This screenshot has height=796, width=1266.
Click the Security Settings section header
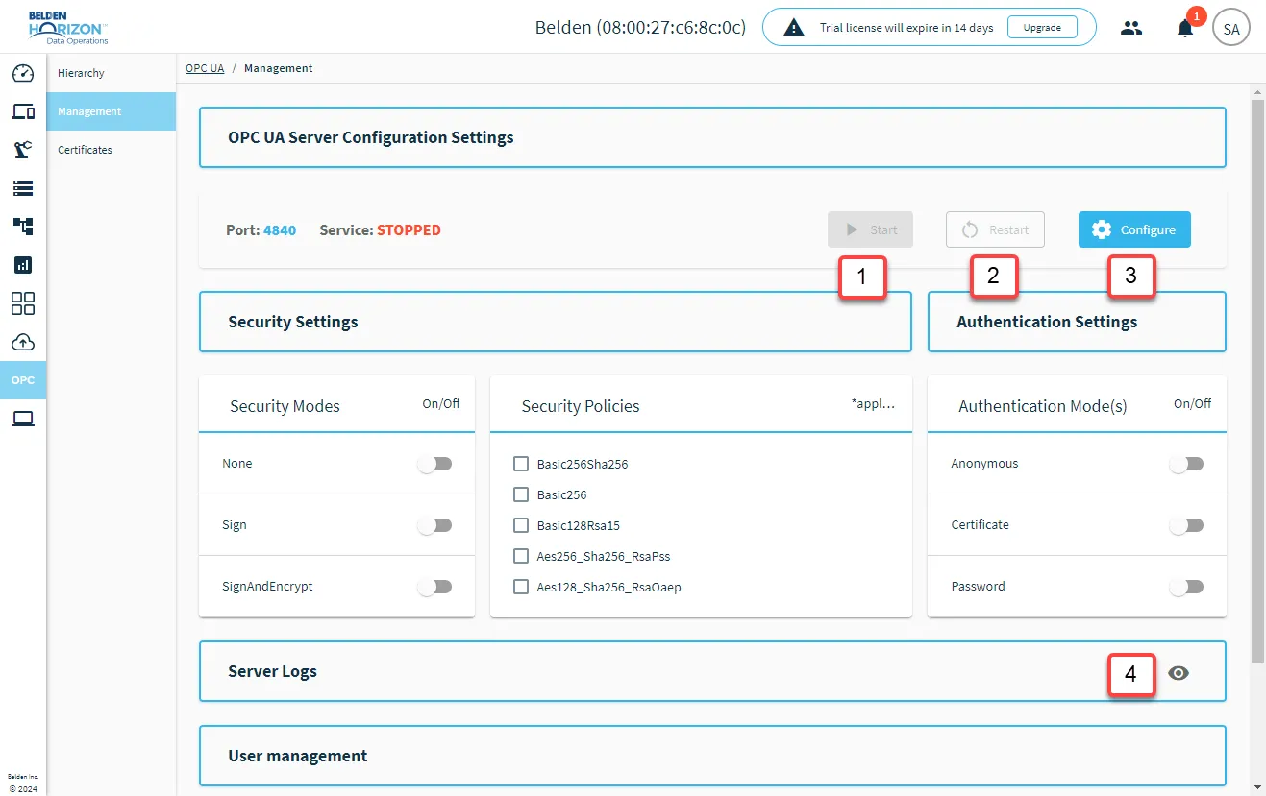(555, 322)
